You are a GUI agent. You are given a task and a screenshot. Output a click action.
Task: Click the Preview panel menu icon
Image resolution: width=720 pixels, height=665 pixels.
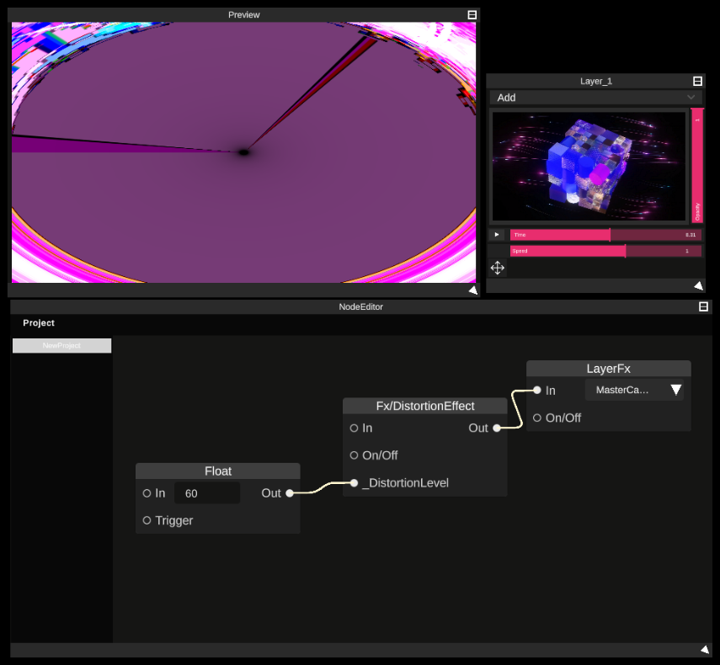click(472, 14)
